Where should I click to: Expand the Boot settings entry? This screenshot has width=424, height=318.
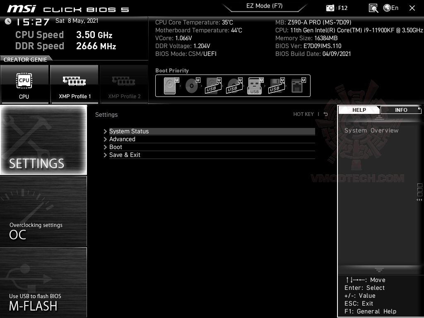click(116, 147)
